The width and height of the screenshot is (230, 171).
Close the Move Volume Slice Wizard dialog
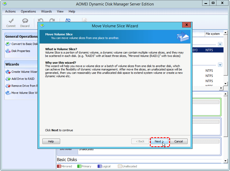point(187,25)
